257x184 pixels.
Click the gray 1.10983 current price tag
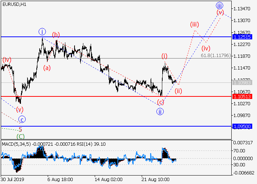(x=242, y=82)
